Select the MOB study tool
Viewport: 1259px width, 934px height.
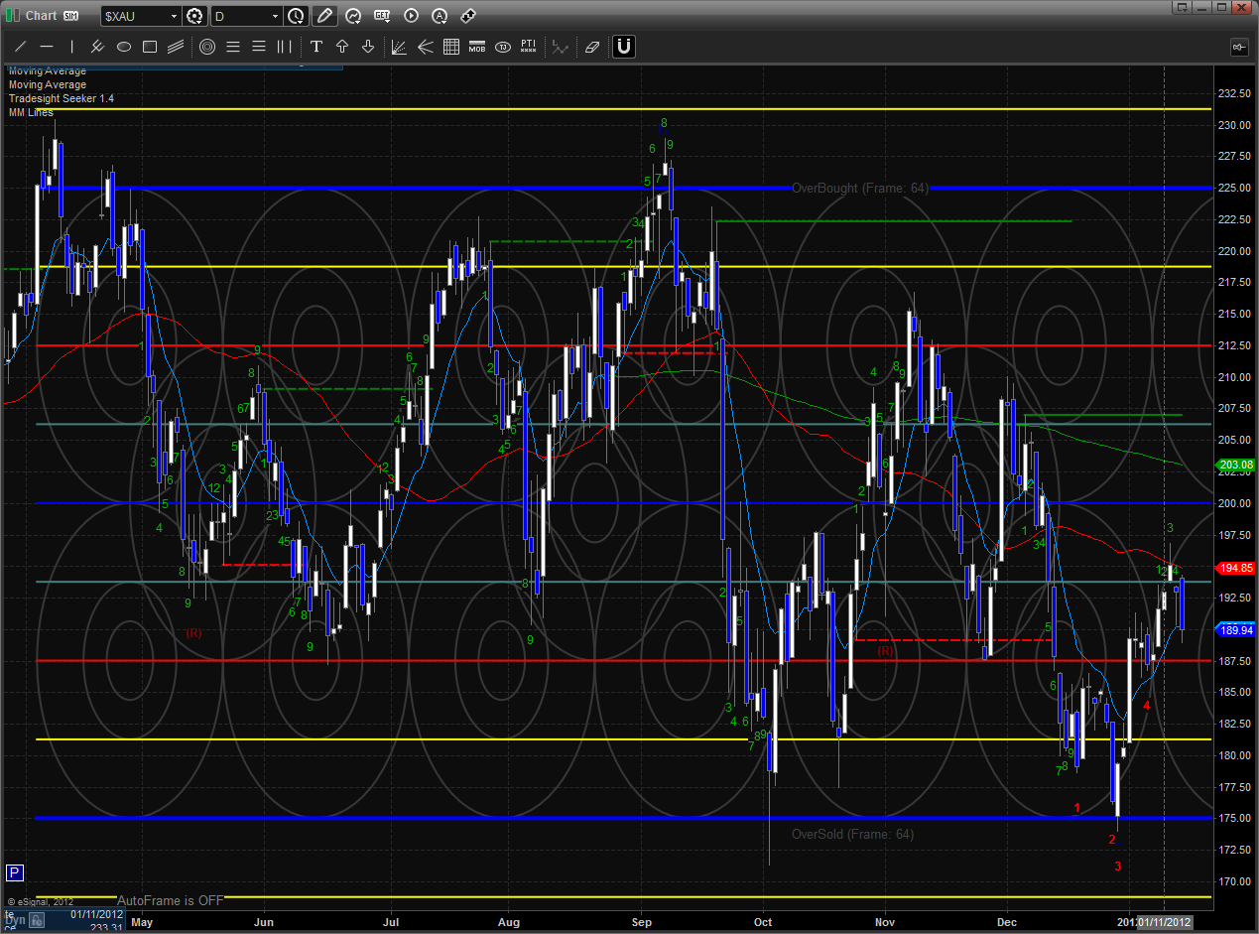477,47
